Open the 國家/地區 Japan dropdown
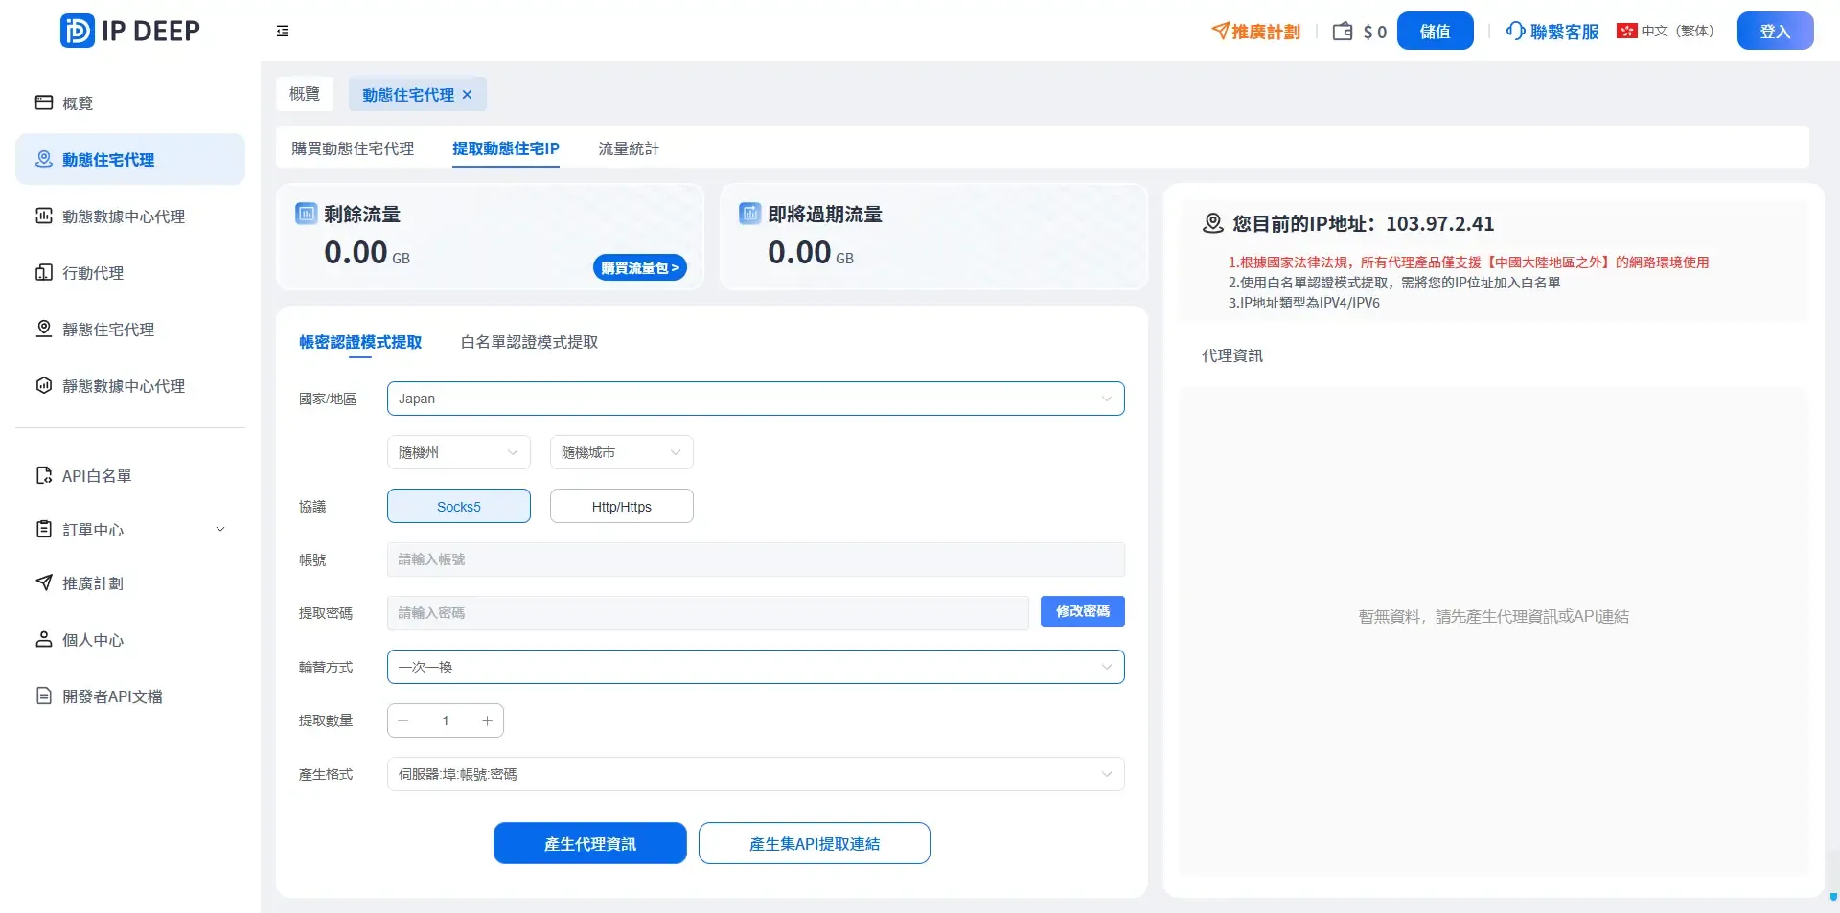This screenshot has width=1840, height=913. click(755, 399)
